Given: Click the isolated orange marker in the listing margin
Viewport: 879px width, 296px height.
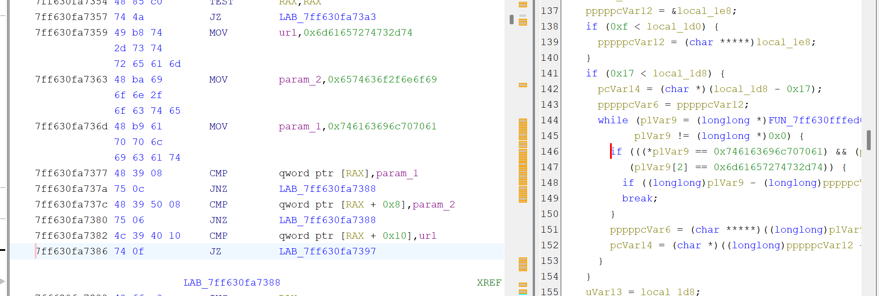Looking at the screenshot, I should [x=523, y=85].
